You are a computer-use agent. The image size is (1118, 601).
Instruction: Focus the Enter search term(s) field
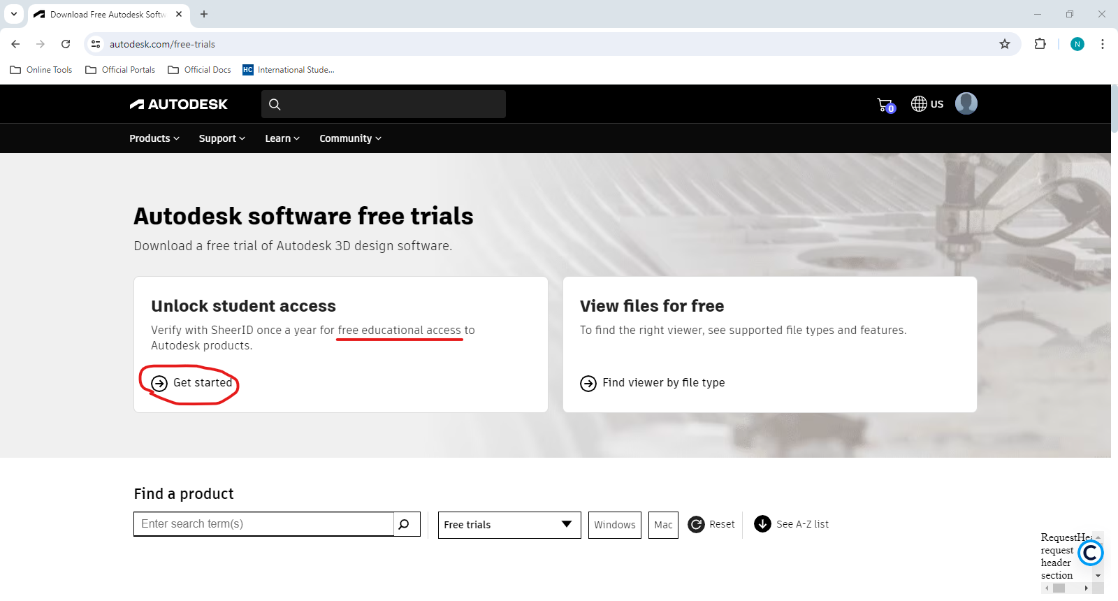pyautogui.click(x=263, y=524)
